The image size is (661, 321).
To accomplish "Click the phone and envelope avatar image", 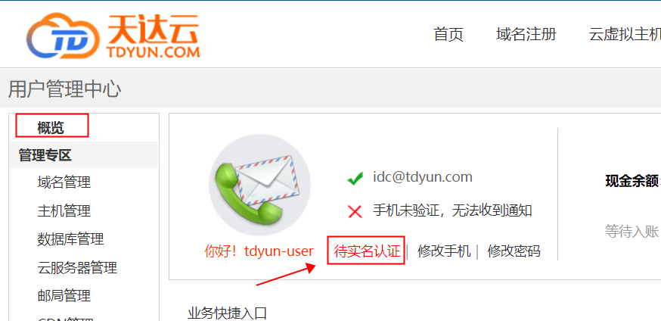I will pyautogui.click(x=260, y=185).
